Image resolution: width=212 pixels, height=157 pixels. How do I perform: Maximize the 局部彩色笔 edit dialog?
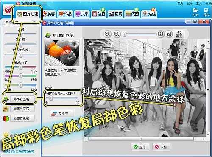click(195, 22)
